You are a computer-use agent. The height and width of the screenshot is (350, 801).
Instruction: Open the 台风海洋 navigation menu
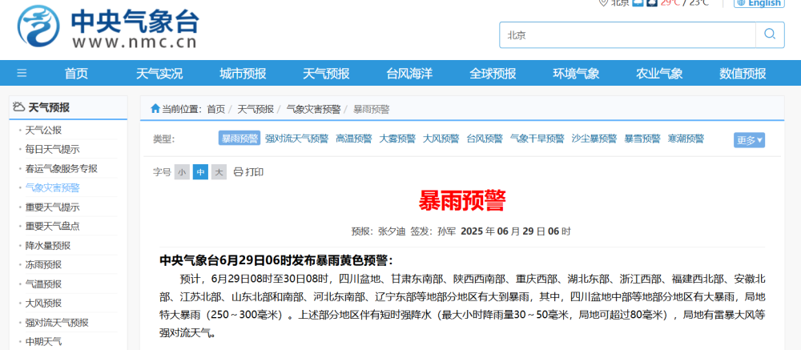point(409,73)
